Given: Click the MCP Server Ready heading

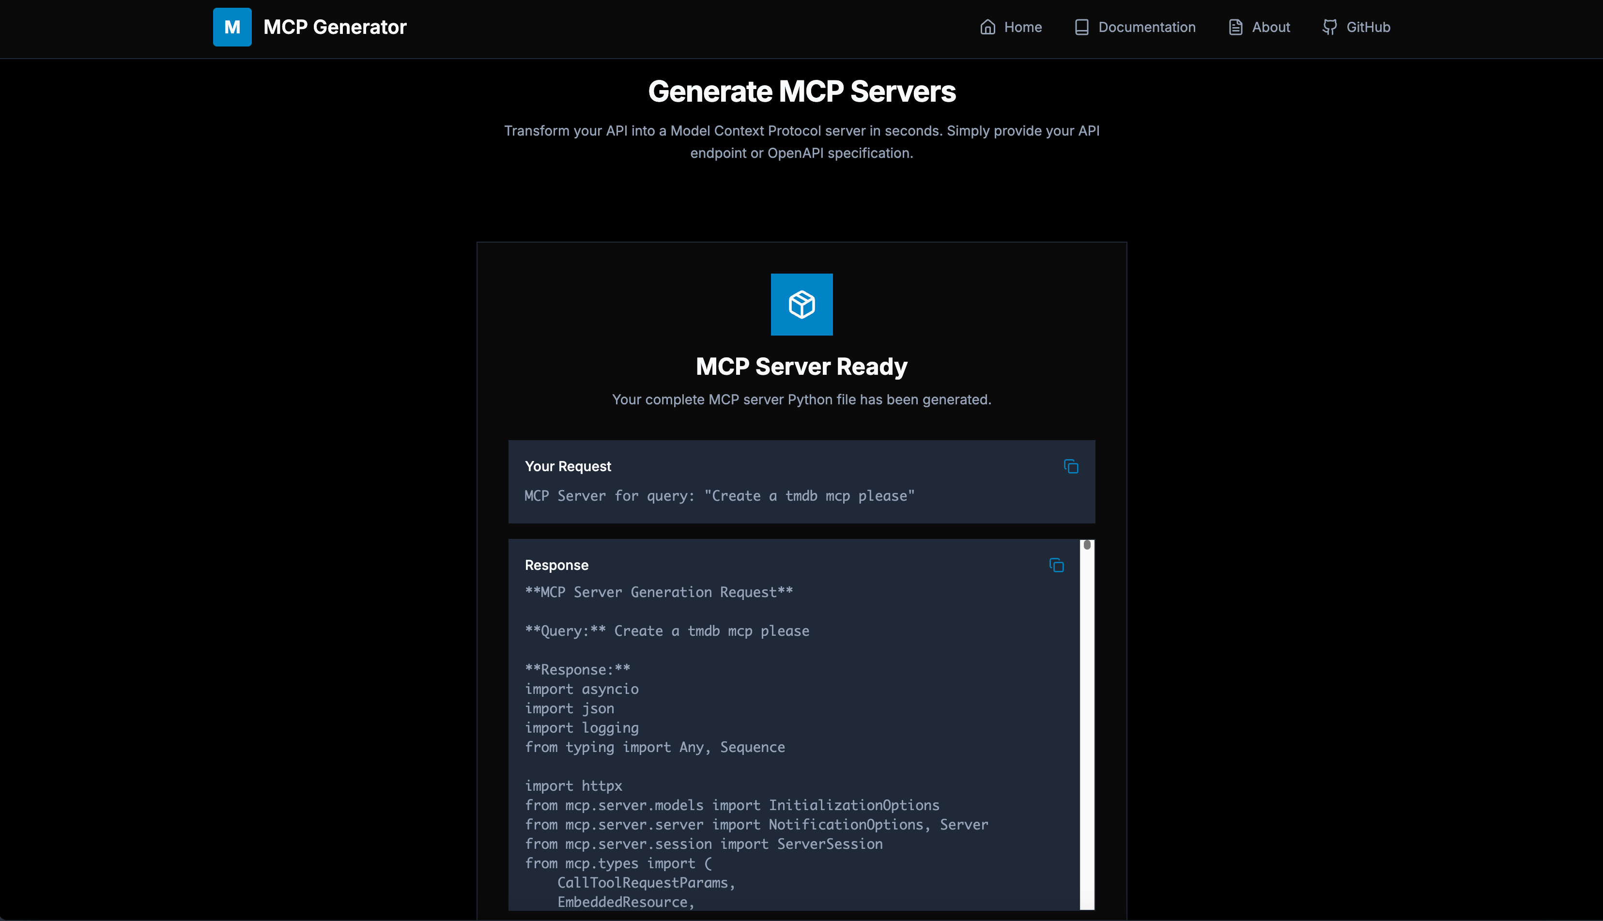Looking at the screenshot, I should (x=801, y=367).
